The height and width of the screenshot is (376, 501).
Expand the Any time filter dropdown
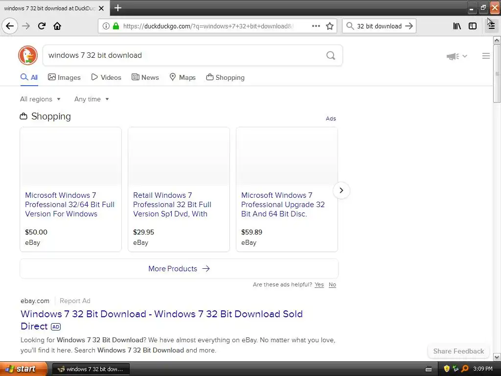point(91,99)
